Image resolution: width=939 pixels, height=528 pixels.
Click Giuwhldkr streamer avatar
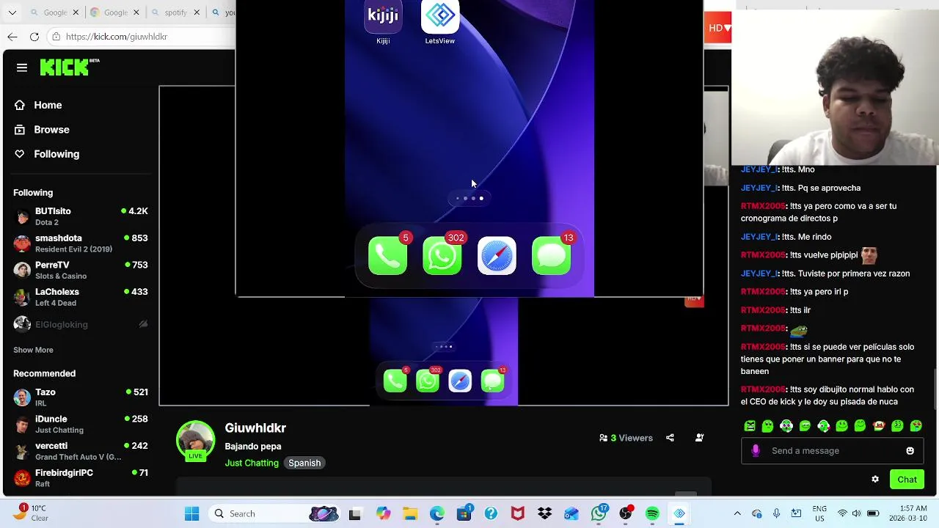[195, 439]
